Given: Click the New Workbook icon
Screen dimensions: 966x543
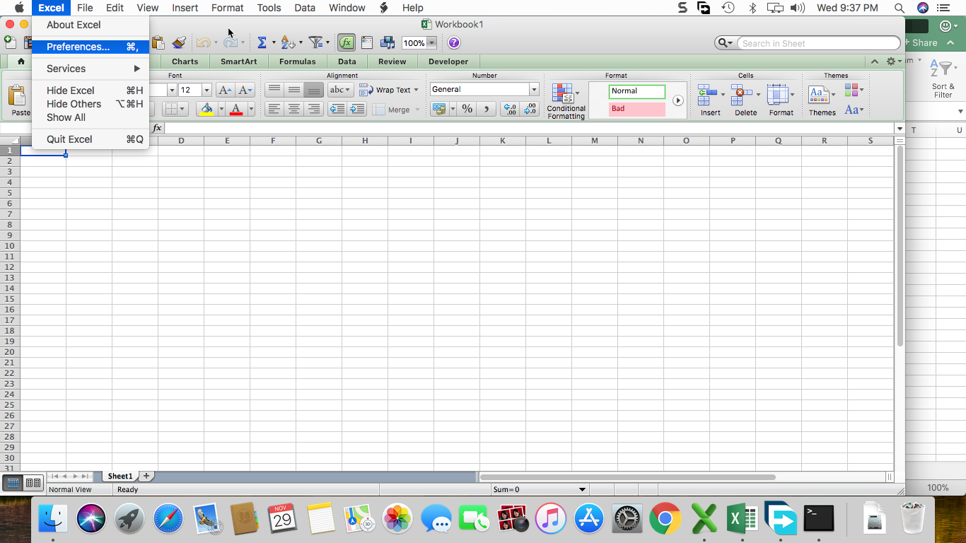Looking at the screenshot, I should pyautogui.click(x=10, y=43).
